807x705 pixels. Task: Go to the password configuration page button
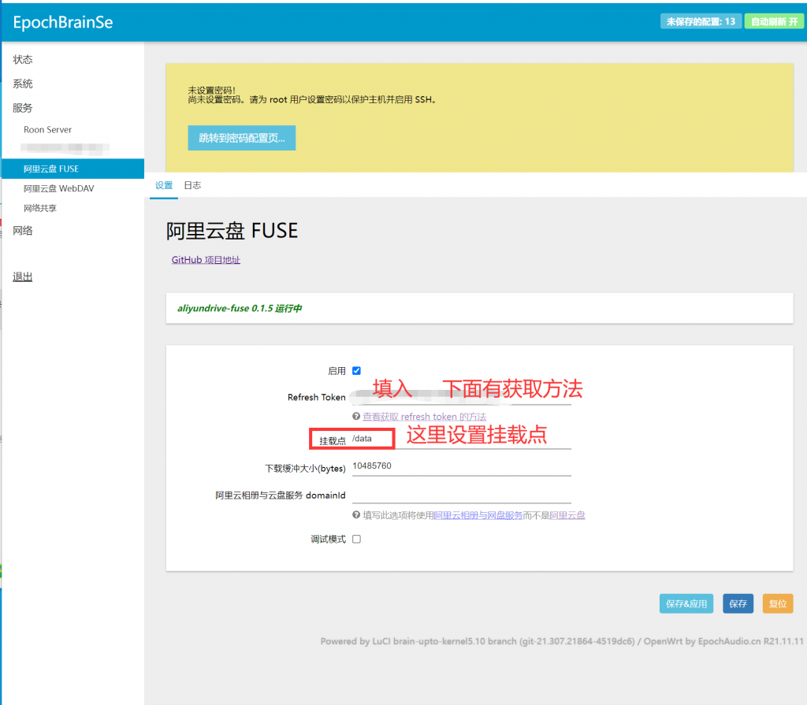coord(241,138)
